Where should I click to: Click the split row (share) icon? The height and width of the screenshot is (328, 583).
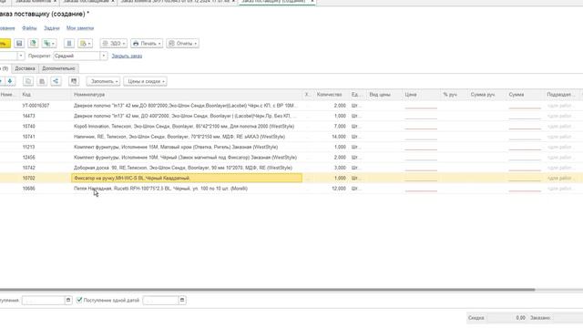[56, 81]
